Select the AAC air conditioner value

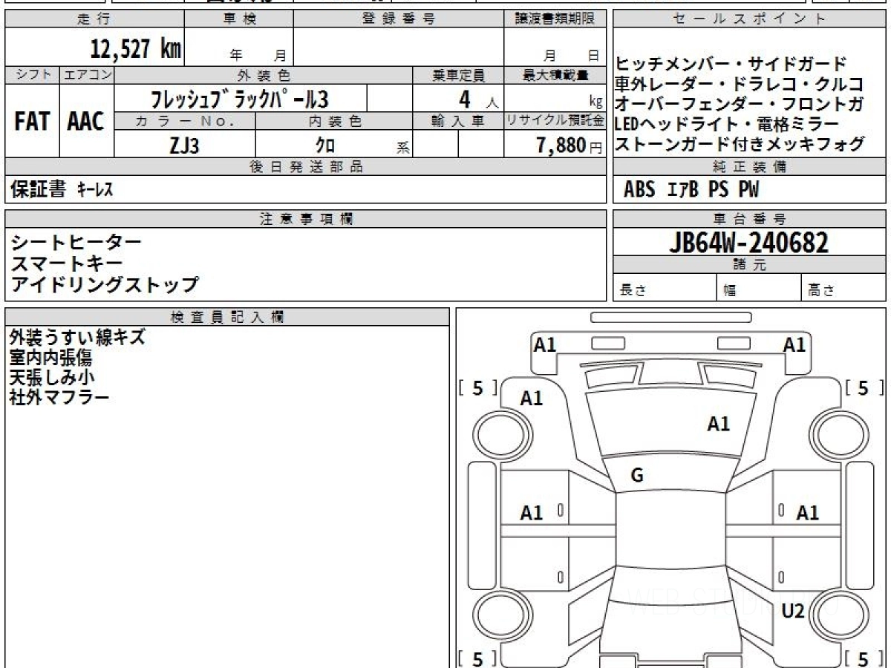(x=87, y=121)
